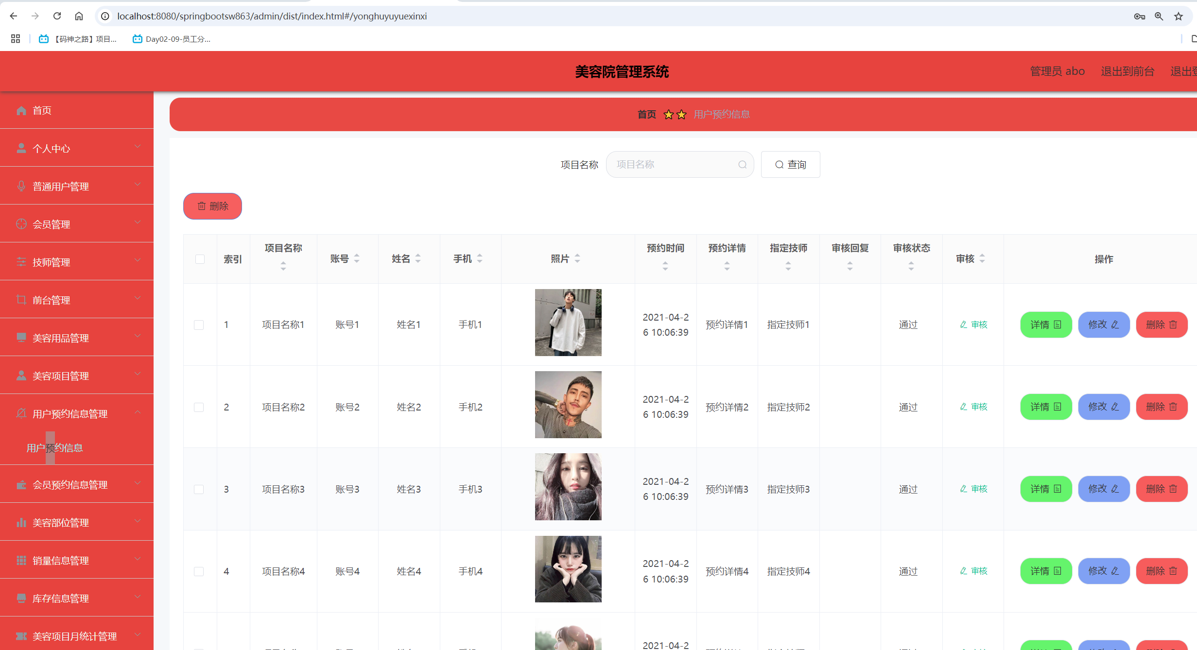The image size is (1197, 650).
Task: Open the 用户预约信息 submenu item
Action: point(54,447)
